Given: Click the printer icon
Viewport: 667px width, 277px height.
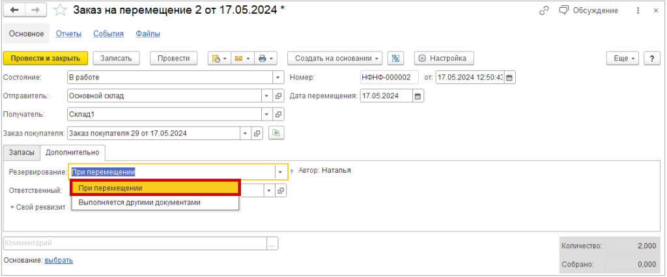Looking at the screenshot, I should 266,58.
